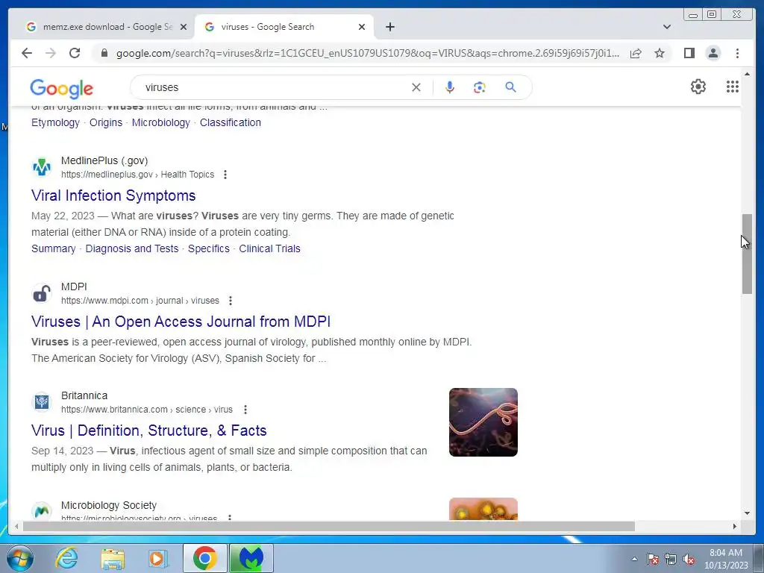Search by image with Google Lens
The image size is (764, 573).
click(x=480, y=87)
